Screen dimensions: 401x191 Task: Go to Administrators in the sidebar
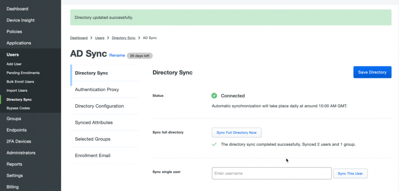pyautogui.click(x=21, y=153)
